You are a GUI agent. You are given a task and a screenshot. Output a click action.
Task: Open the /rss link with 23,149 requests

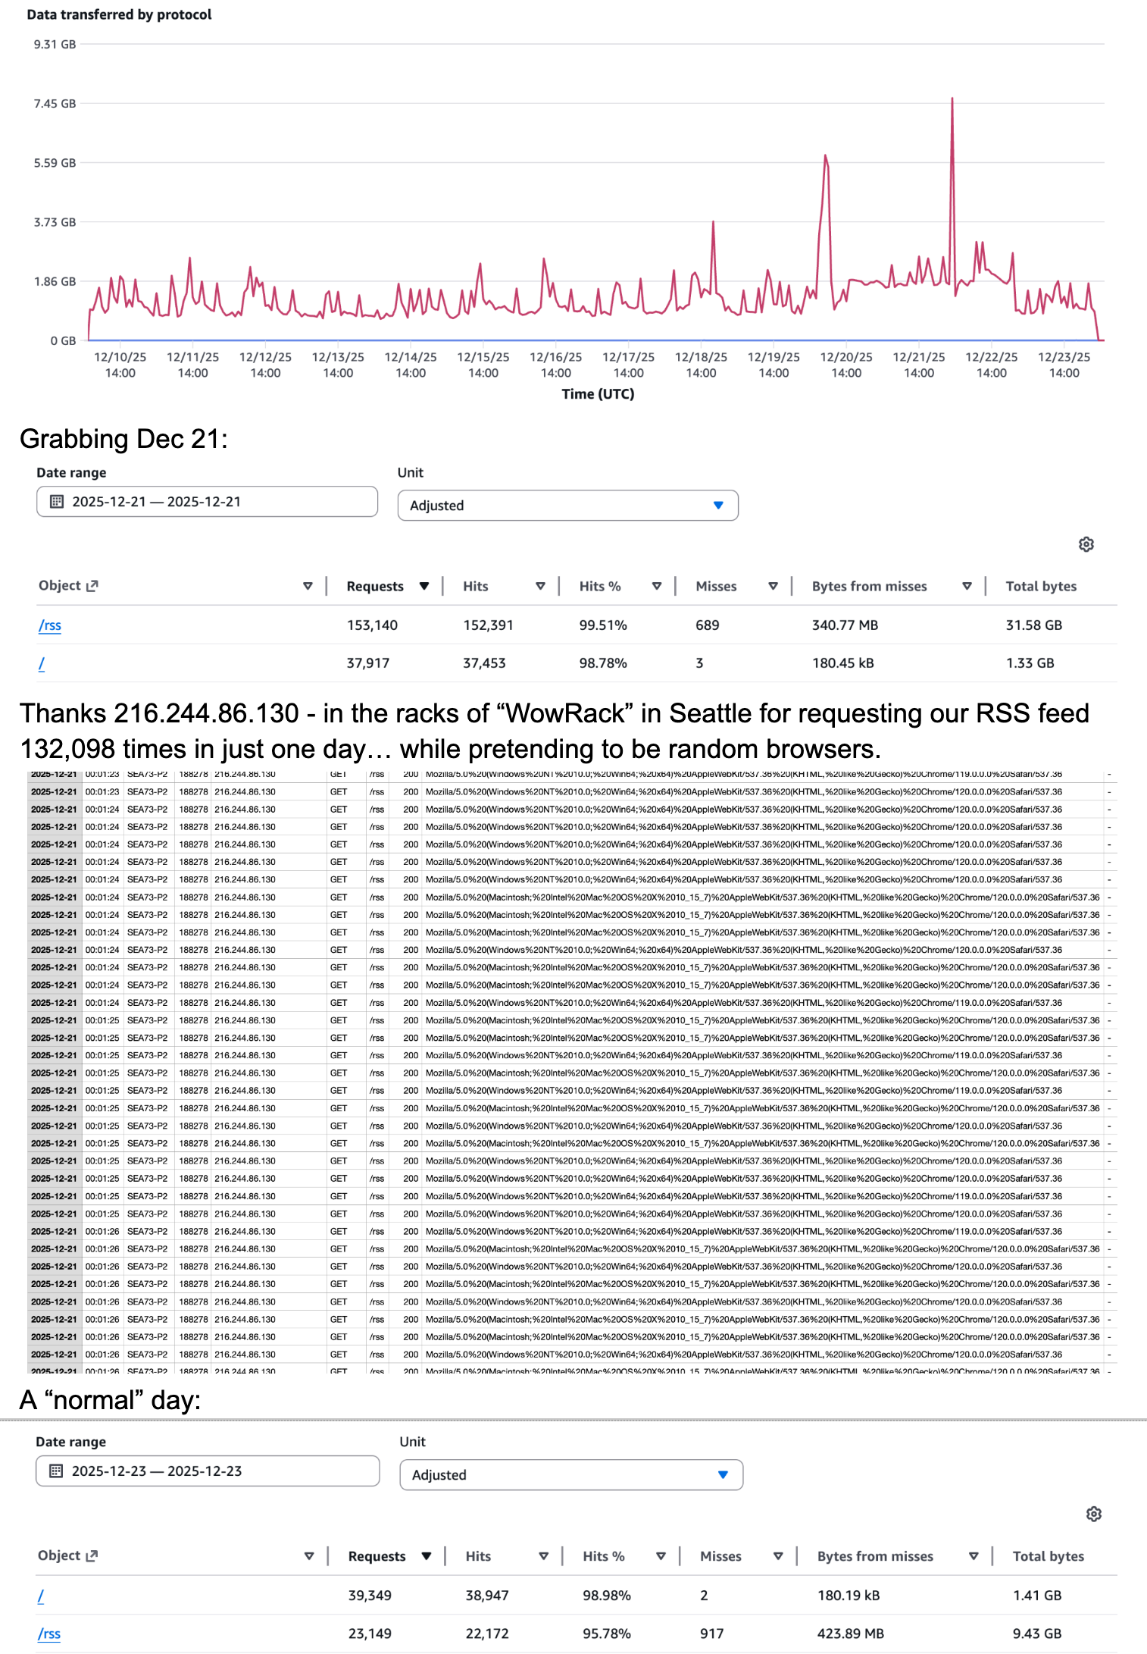(x=49, y=1634)
